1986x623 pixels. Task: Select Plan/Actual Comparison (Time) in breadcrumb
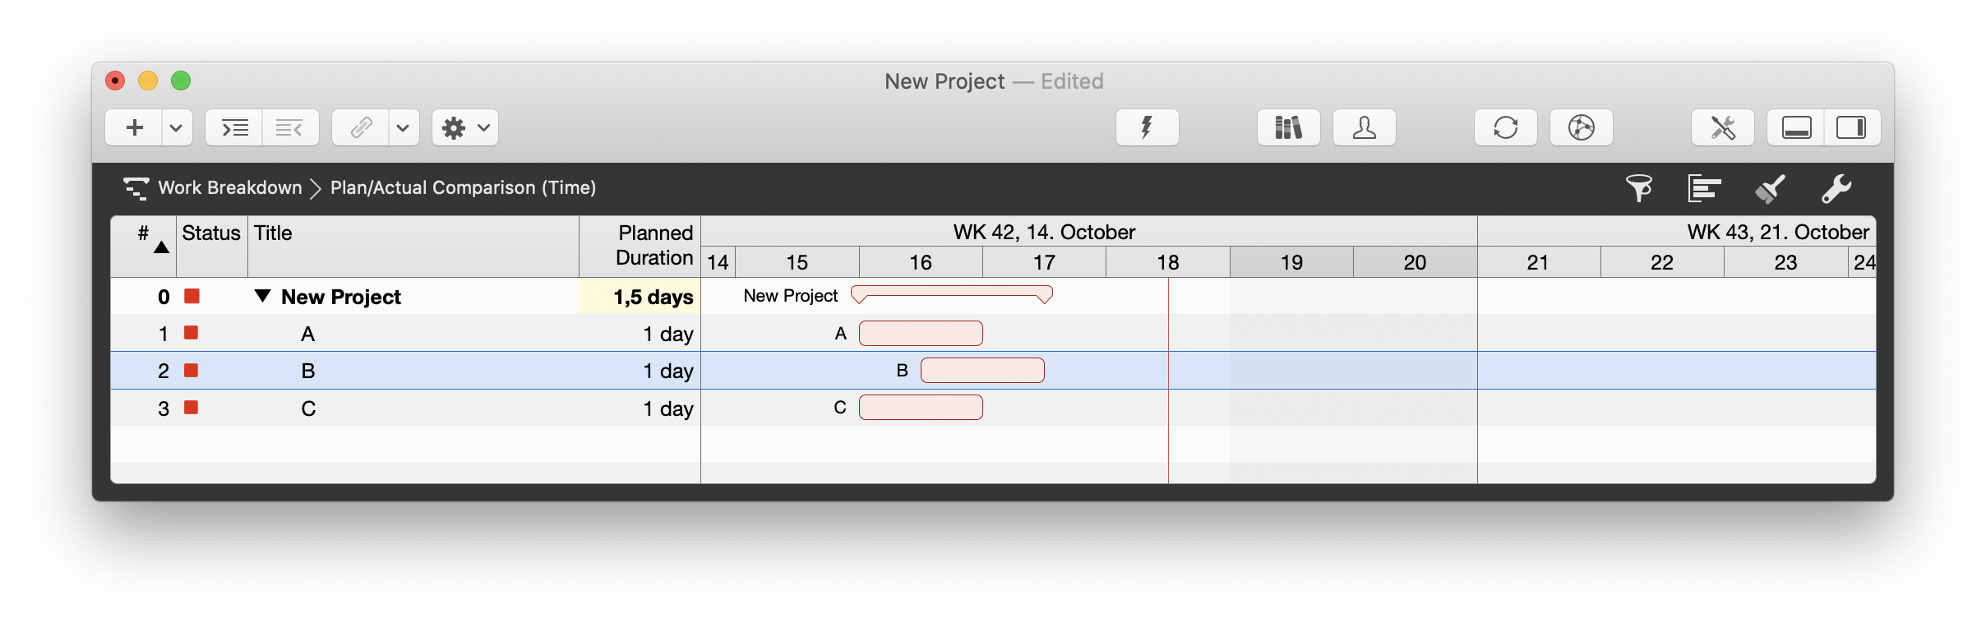[463, 187]
